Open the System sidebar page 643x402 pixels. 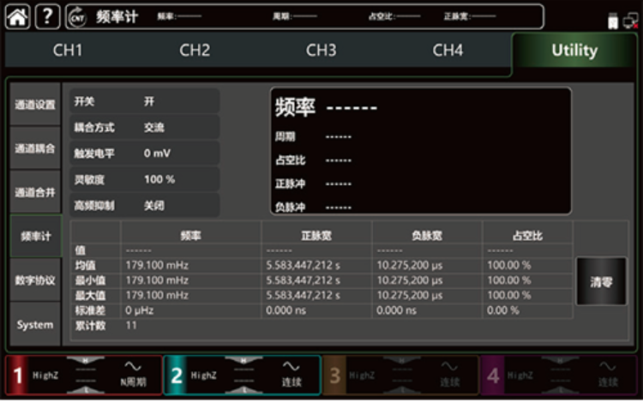(35, 325)
